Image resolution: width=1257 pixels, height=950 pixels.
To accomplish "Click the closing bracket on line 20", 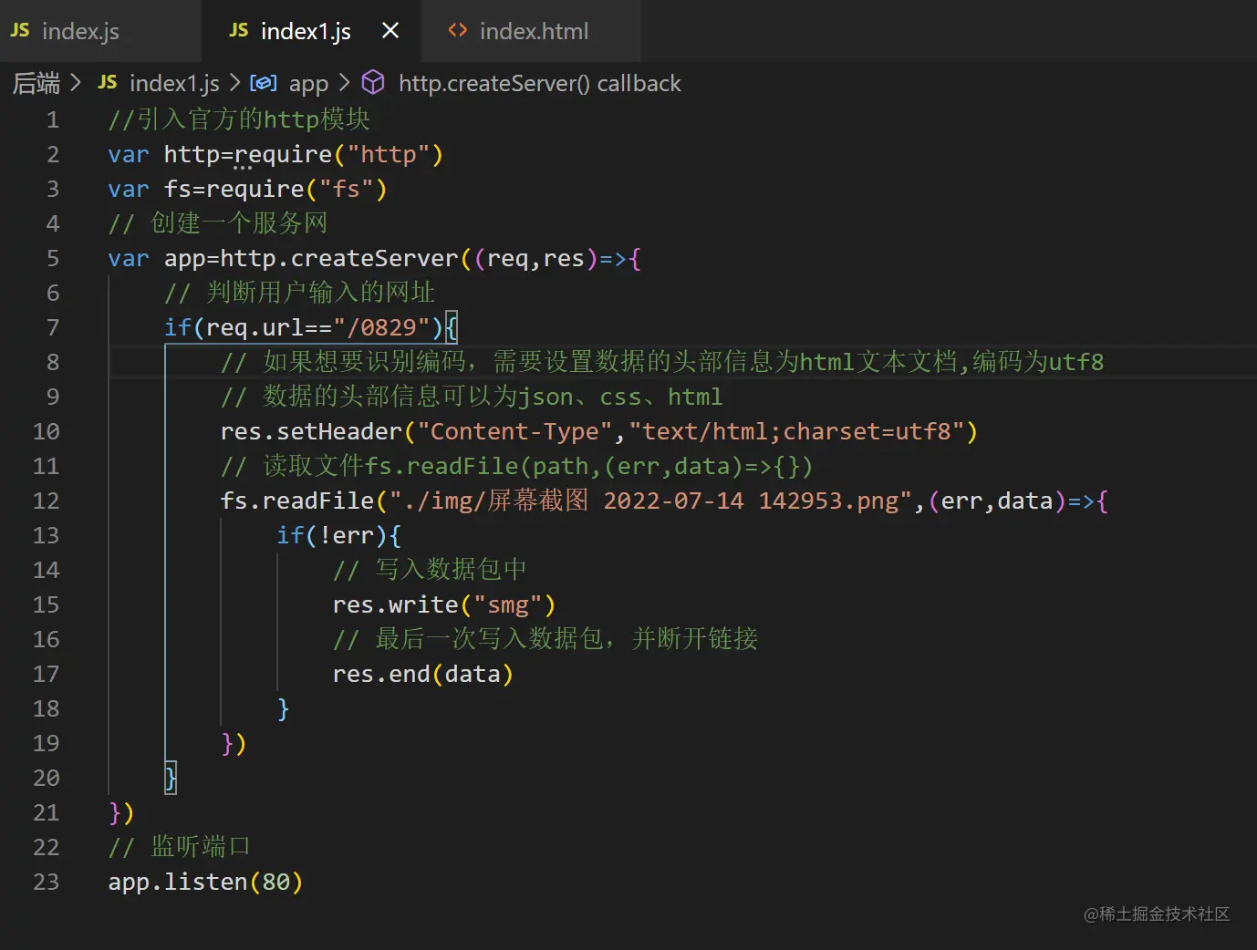I will [x=171, y=778].
